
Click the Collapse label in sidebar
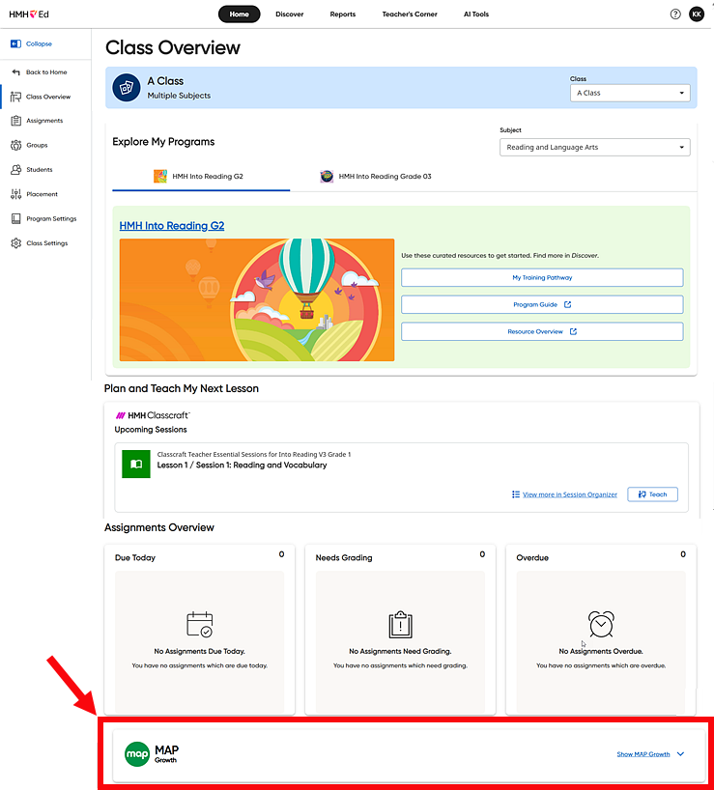click(x=39, y=43)
